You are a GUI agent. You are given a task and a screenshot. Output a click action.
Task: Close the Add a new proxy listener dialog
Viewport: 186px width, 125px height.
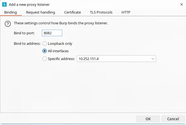pos(180,4)
